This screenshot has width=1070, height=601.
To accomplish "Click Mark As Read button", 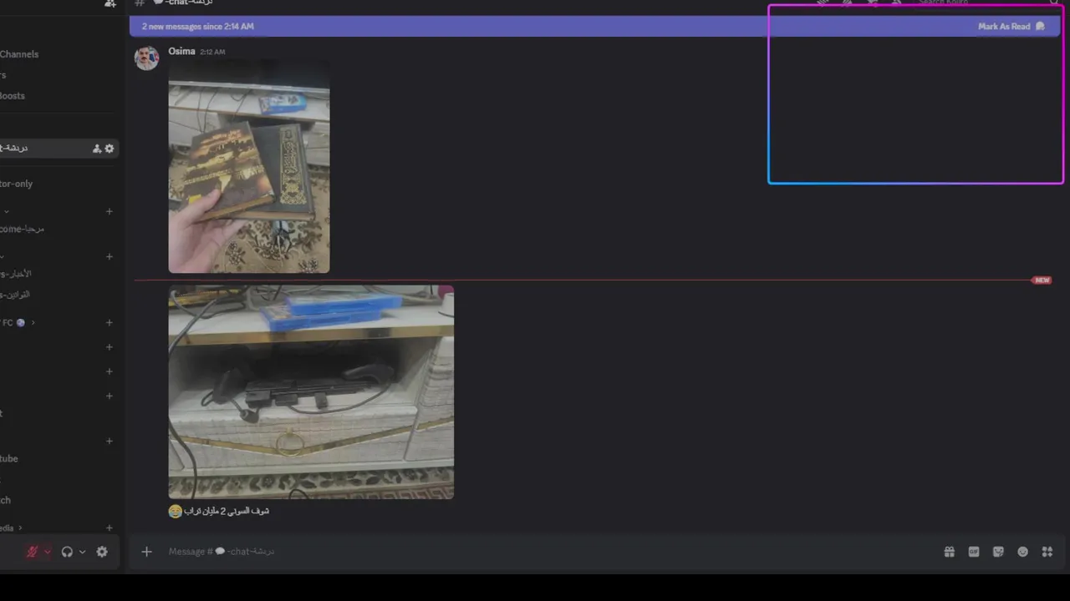I will [1011, 27].
